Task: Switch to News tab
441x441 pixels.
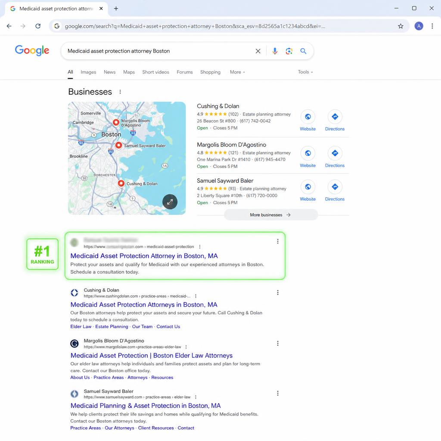Action: (x=110, y=72)
